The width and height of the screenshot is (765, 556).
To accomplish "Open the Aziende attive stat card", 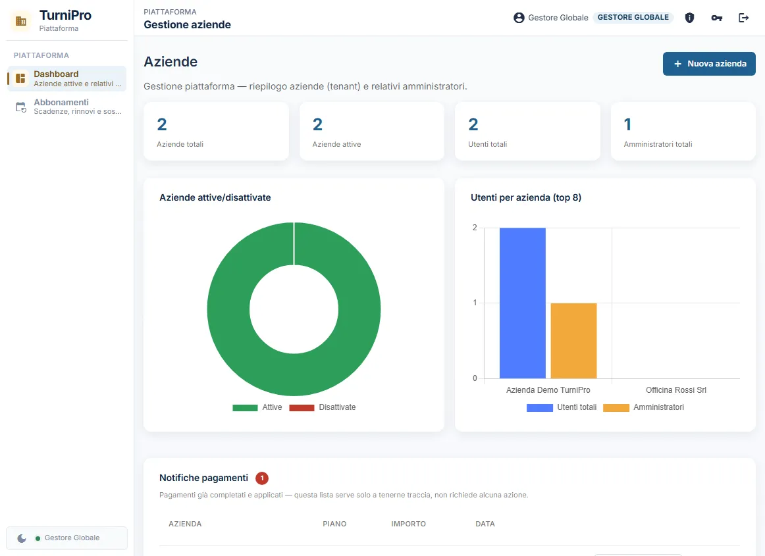I will [x=372, y=131].
